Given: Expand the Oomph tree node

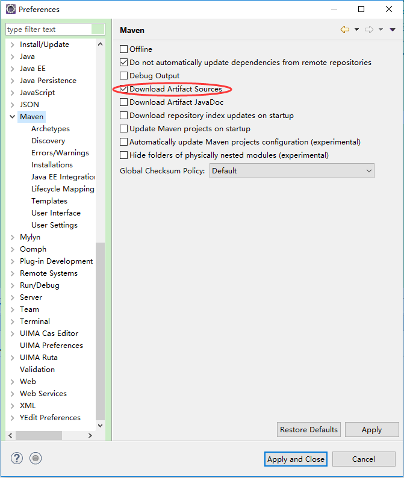Looking at the screenshot, I should [12, 249].
